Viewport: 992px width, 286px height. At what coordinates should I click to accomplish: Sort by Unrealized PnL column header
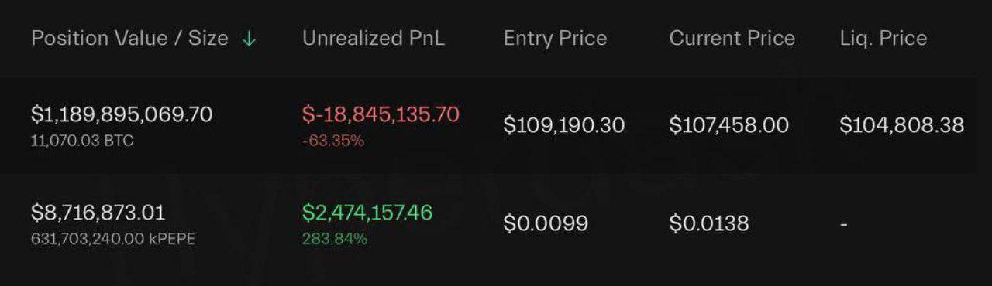pos(374,38)
